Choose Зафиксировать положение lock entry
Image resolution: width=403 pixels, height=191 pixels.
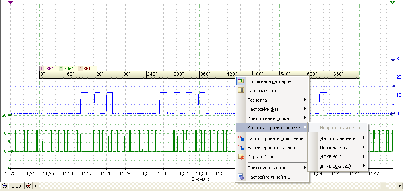pyautogui.click(x=272, y=138)
